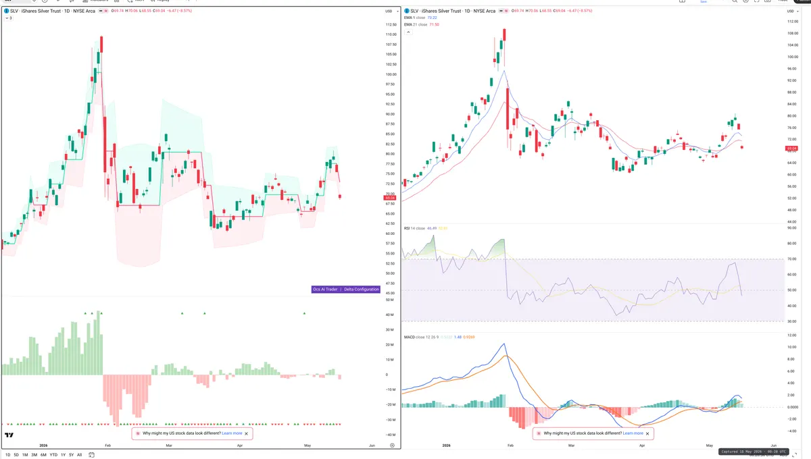Switch to 6M time range
Image resolution: width=811 pixels, height=459 pixels.
[x=43, y=455]
